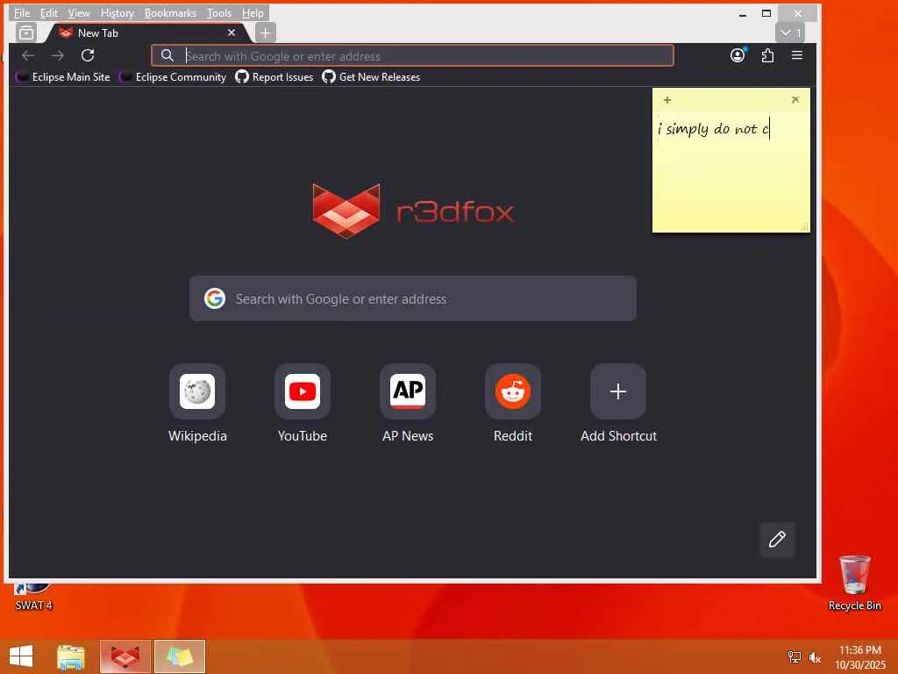Click the pencil customize new tab button
The width and height of the screenshot is (898, 674).
point(777,540)
